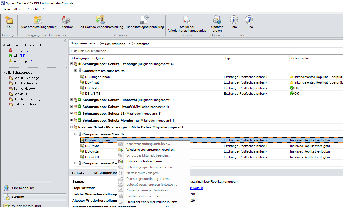Click the Entfernen toolbar icon
The width and height of the screenshot is (343, 207).
(66, 20)
